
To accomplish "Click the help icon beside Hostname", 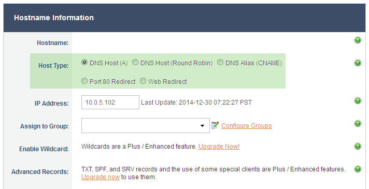I will (358, 40).
